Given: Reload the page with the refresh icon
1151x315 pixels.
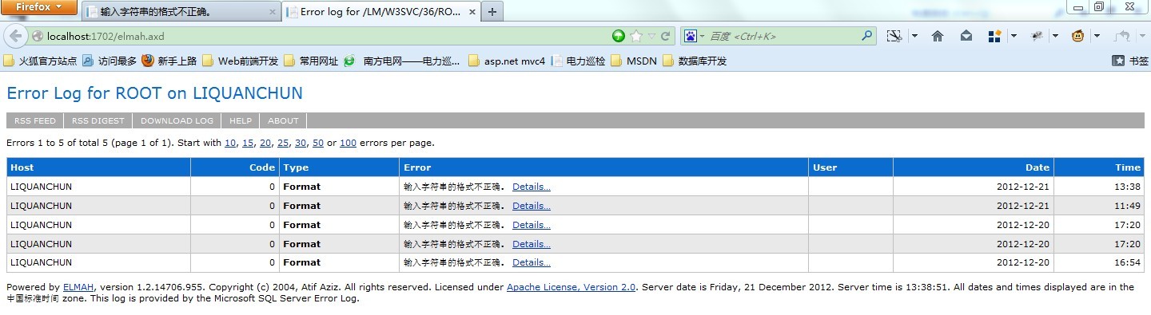Looking at the screenshot, I should (665, 36).
